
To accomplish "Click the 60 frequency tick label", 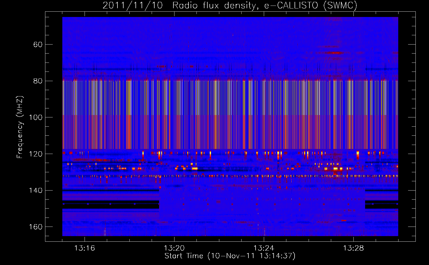I will 38,45.
